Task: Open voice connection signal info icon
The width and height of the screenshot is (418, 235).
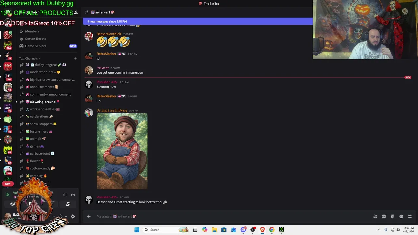Action: 8,195
